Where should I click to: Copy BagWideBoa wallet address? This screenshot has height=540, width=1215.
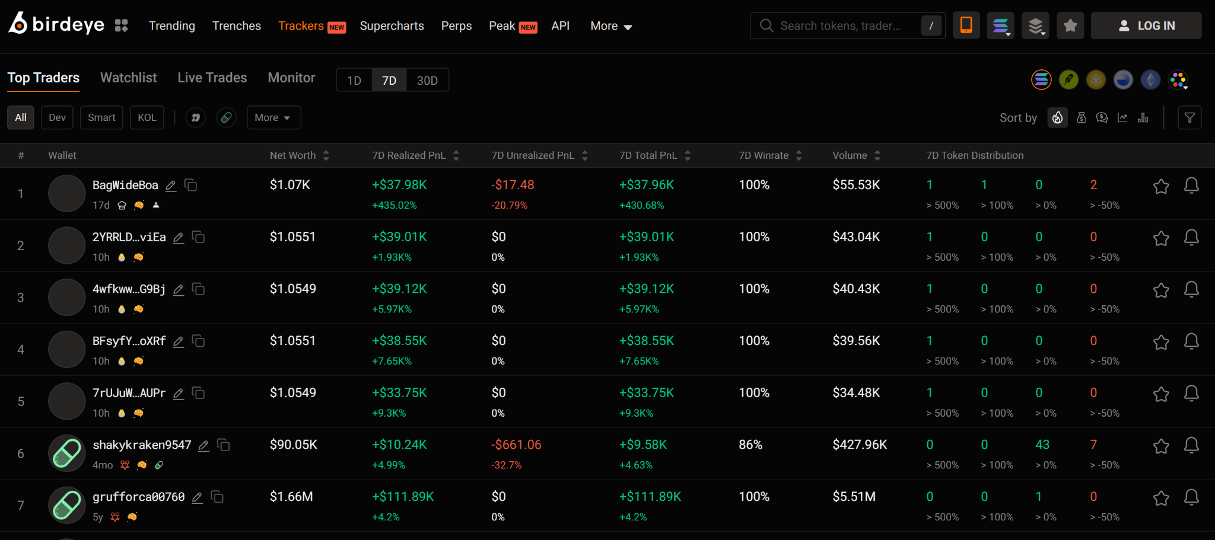[x=190, y=185]
